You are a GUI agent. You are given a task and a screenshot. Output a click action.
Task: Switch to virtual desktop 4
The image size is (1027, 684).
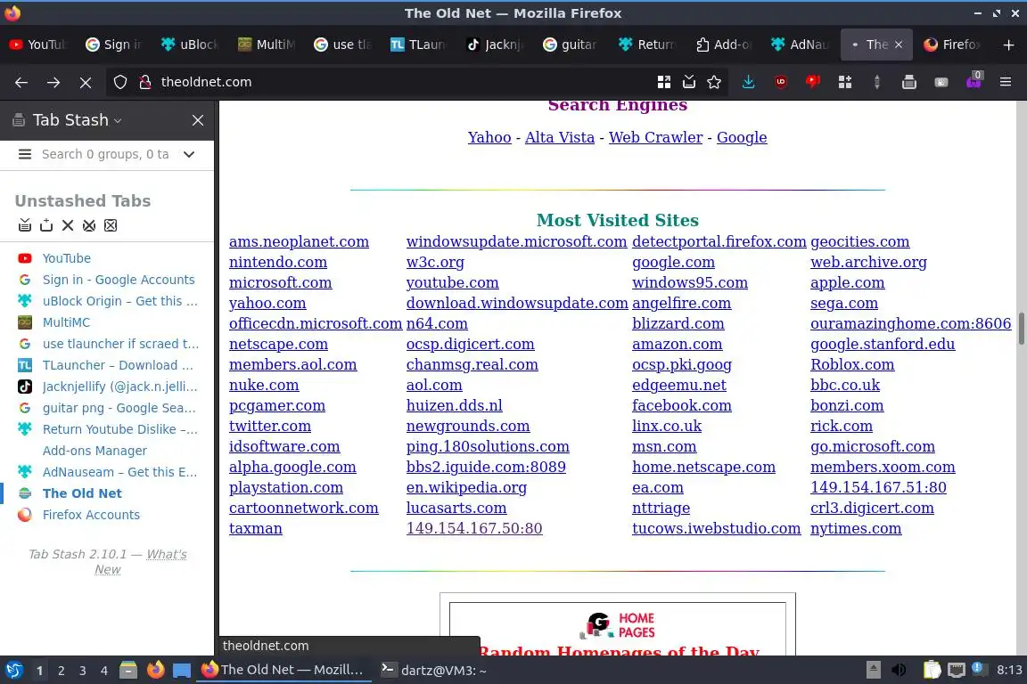pos(103,671)
